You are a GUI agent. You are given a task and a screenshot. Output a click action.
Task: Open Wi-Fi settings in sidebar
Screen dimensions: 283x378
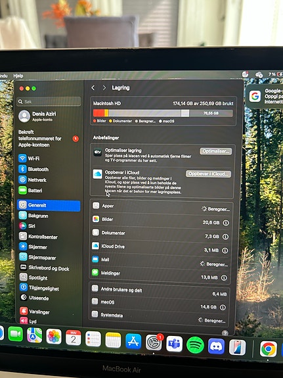(x=30, y=158)
